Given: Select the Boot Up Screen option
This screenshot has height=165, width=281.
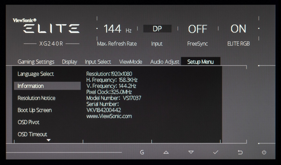Looking at the screenshot, I should (35, 110).
